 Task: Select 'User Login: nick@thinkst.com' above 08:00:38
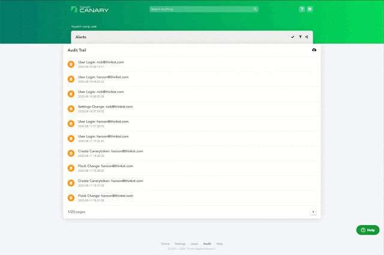click(101, 92)
